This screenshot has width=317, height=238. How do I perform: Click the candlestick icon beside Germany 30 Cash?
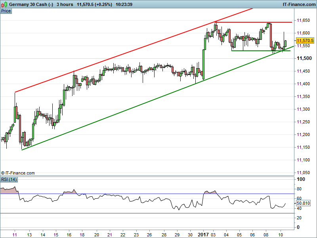pos(4,4)
